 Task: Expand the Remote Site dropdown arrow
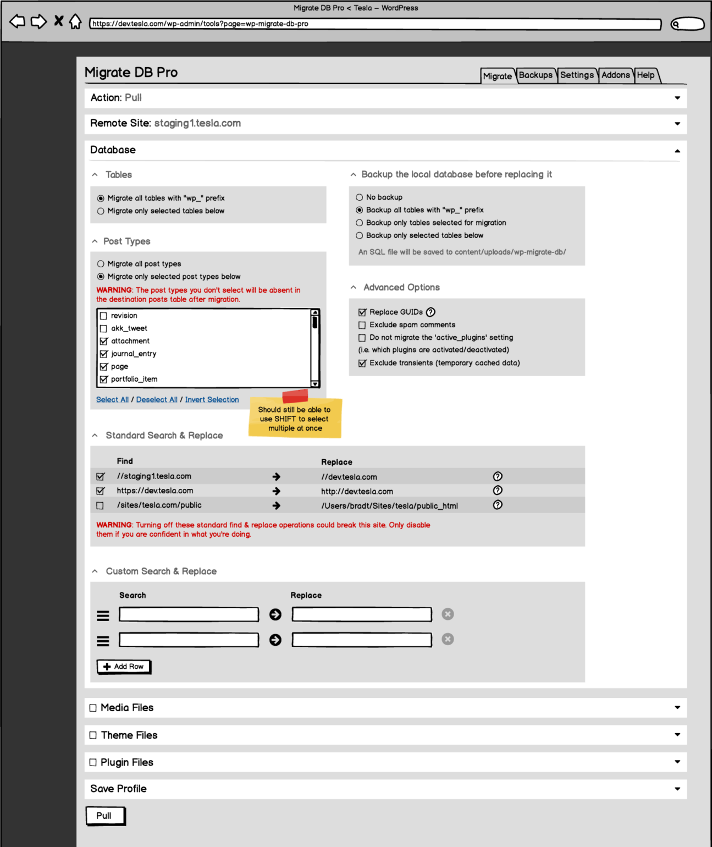coord(677,124)
